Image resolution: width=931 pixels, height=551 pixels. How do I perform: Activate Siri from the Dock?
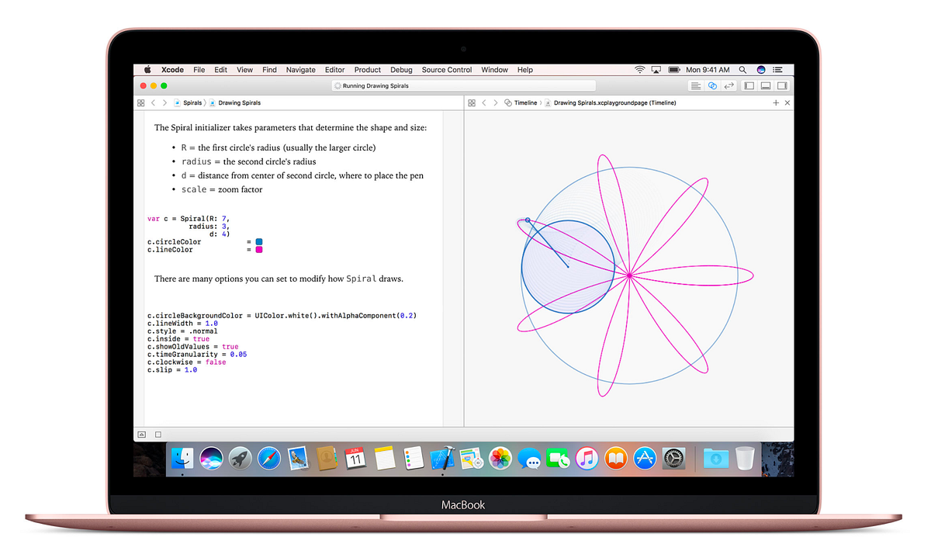(x=211, y=459)
